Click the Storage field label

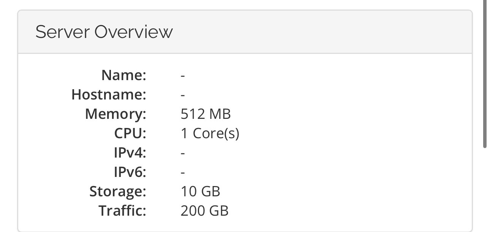coord(118,191)
